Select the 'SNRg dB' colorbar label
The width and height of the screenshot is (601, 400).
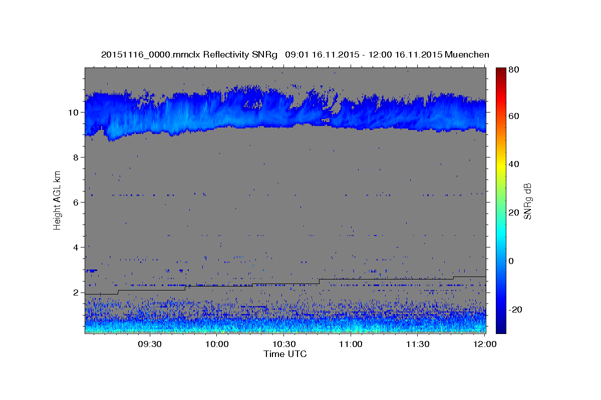pos(527,200)
